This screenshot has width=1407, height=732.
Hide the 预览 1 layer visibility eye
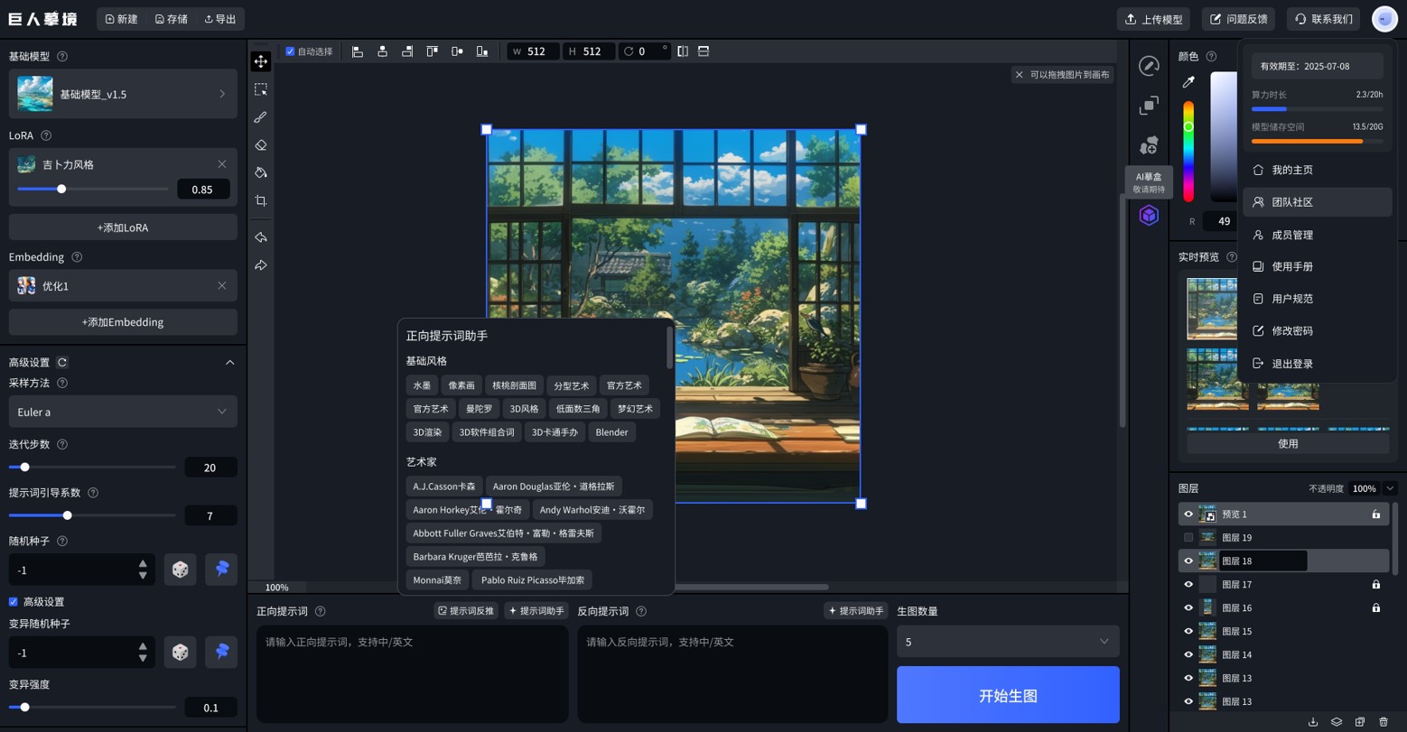point(1188,514)
